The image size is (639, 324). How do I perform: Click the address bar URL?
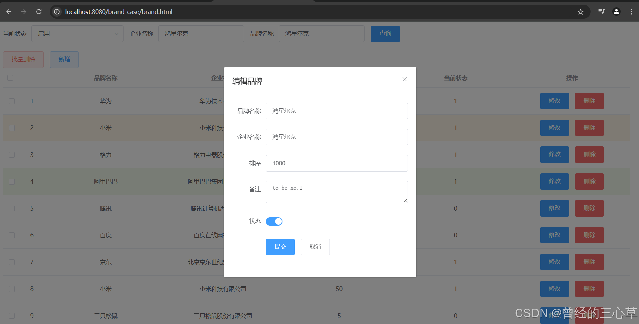coord(119,12)
